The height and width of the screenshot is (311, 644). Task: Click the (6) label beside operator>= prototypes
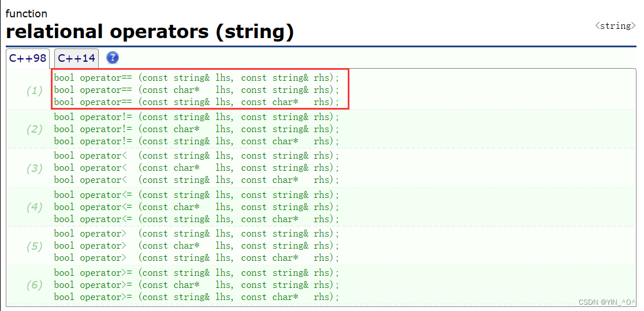[x=35, y=285]
